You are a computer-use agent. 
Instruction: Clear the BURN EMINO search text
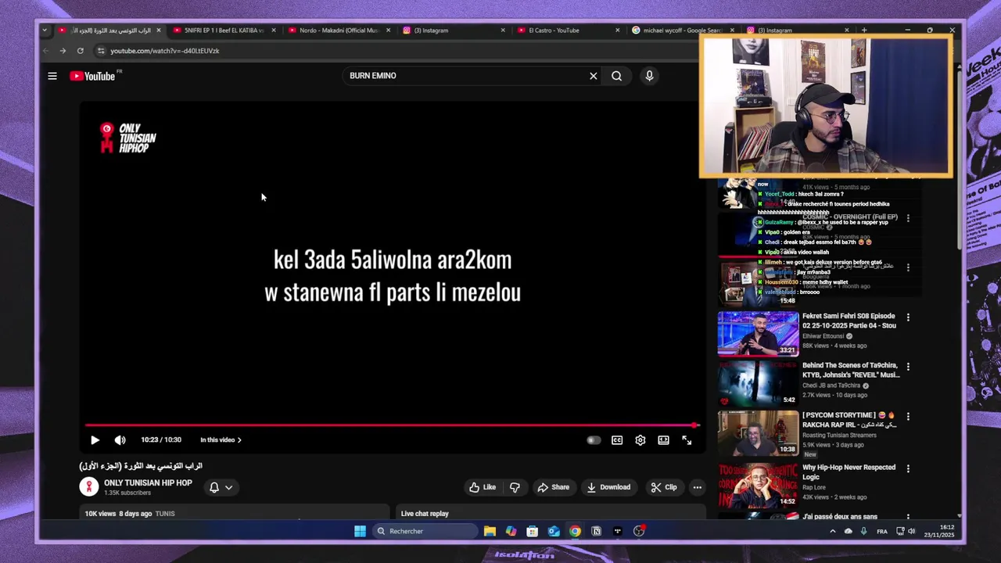pyautogui.click(x=594, y=76)
